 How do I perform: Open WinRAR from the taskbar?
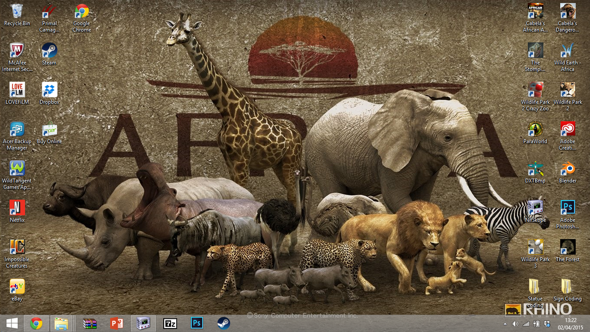[x=90, y=323]
